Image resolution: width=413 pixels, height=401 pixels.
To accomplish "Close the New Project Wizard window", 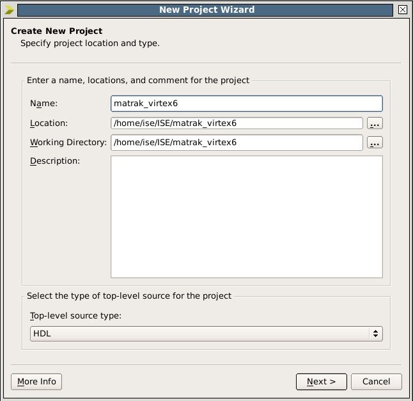I will [402, 10].
